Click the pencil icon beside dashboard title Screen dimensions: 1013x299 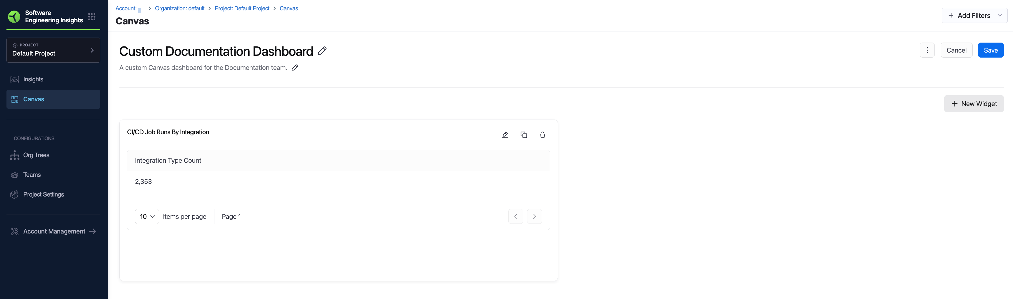322,51
